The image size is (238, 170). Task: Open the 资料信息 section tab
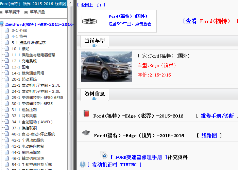point(95,95)
